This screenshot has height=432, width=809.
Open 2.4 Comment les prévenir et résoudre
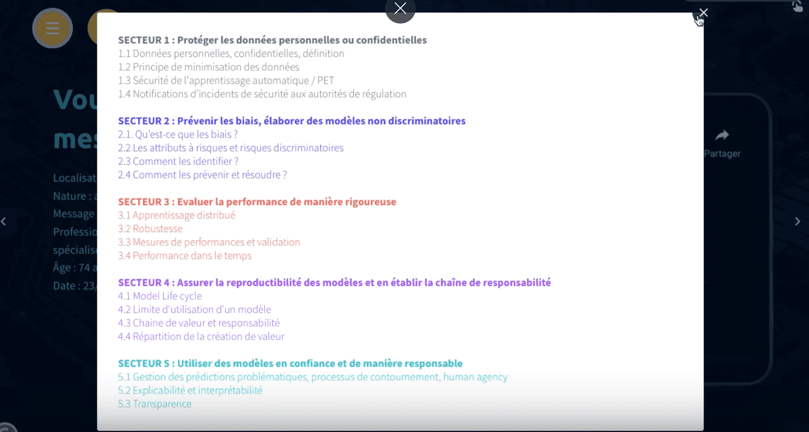coord(203,175)
